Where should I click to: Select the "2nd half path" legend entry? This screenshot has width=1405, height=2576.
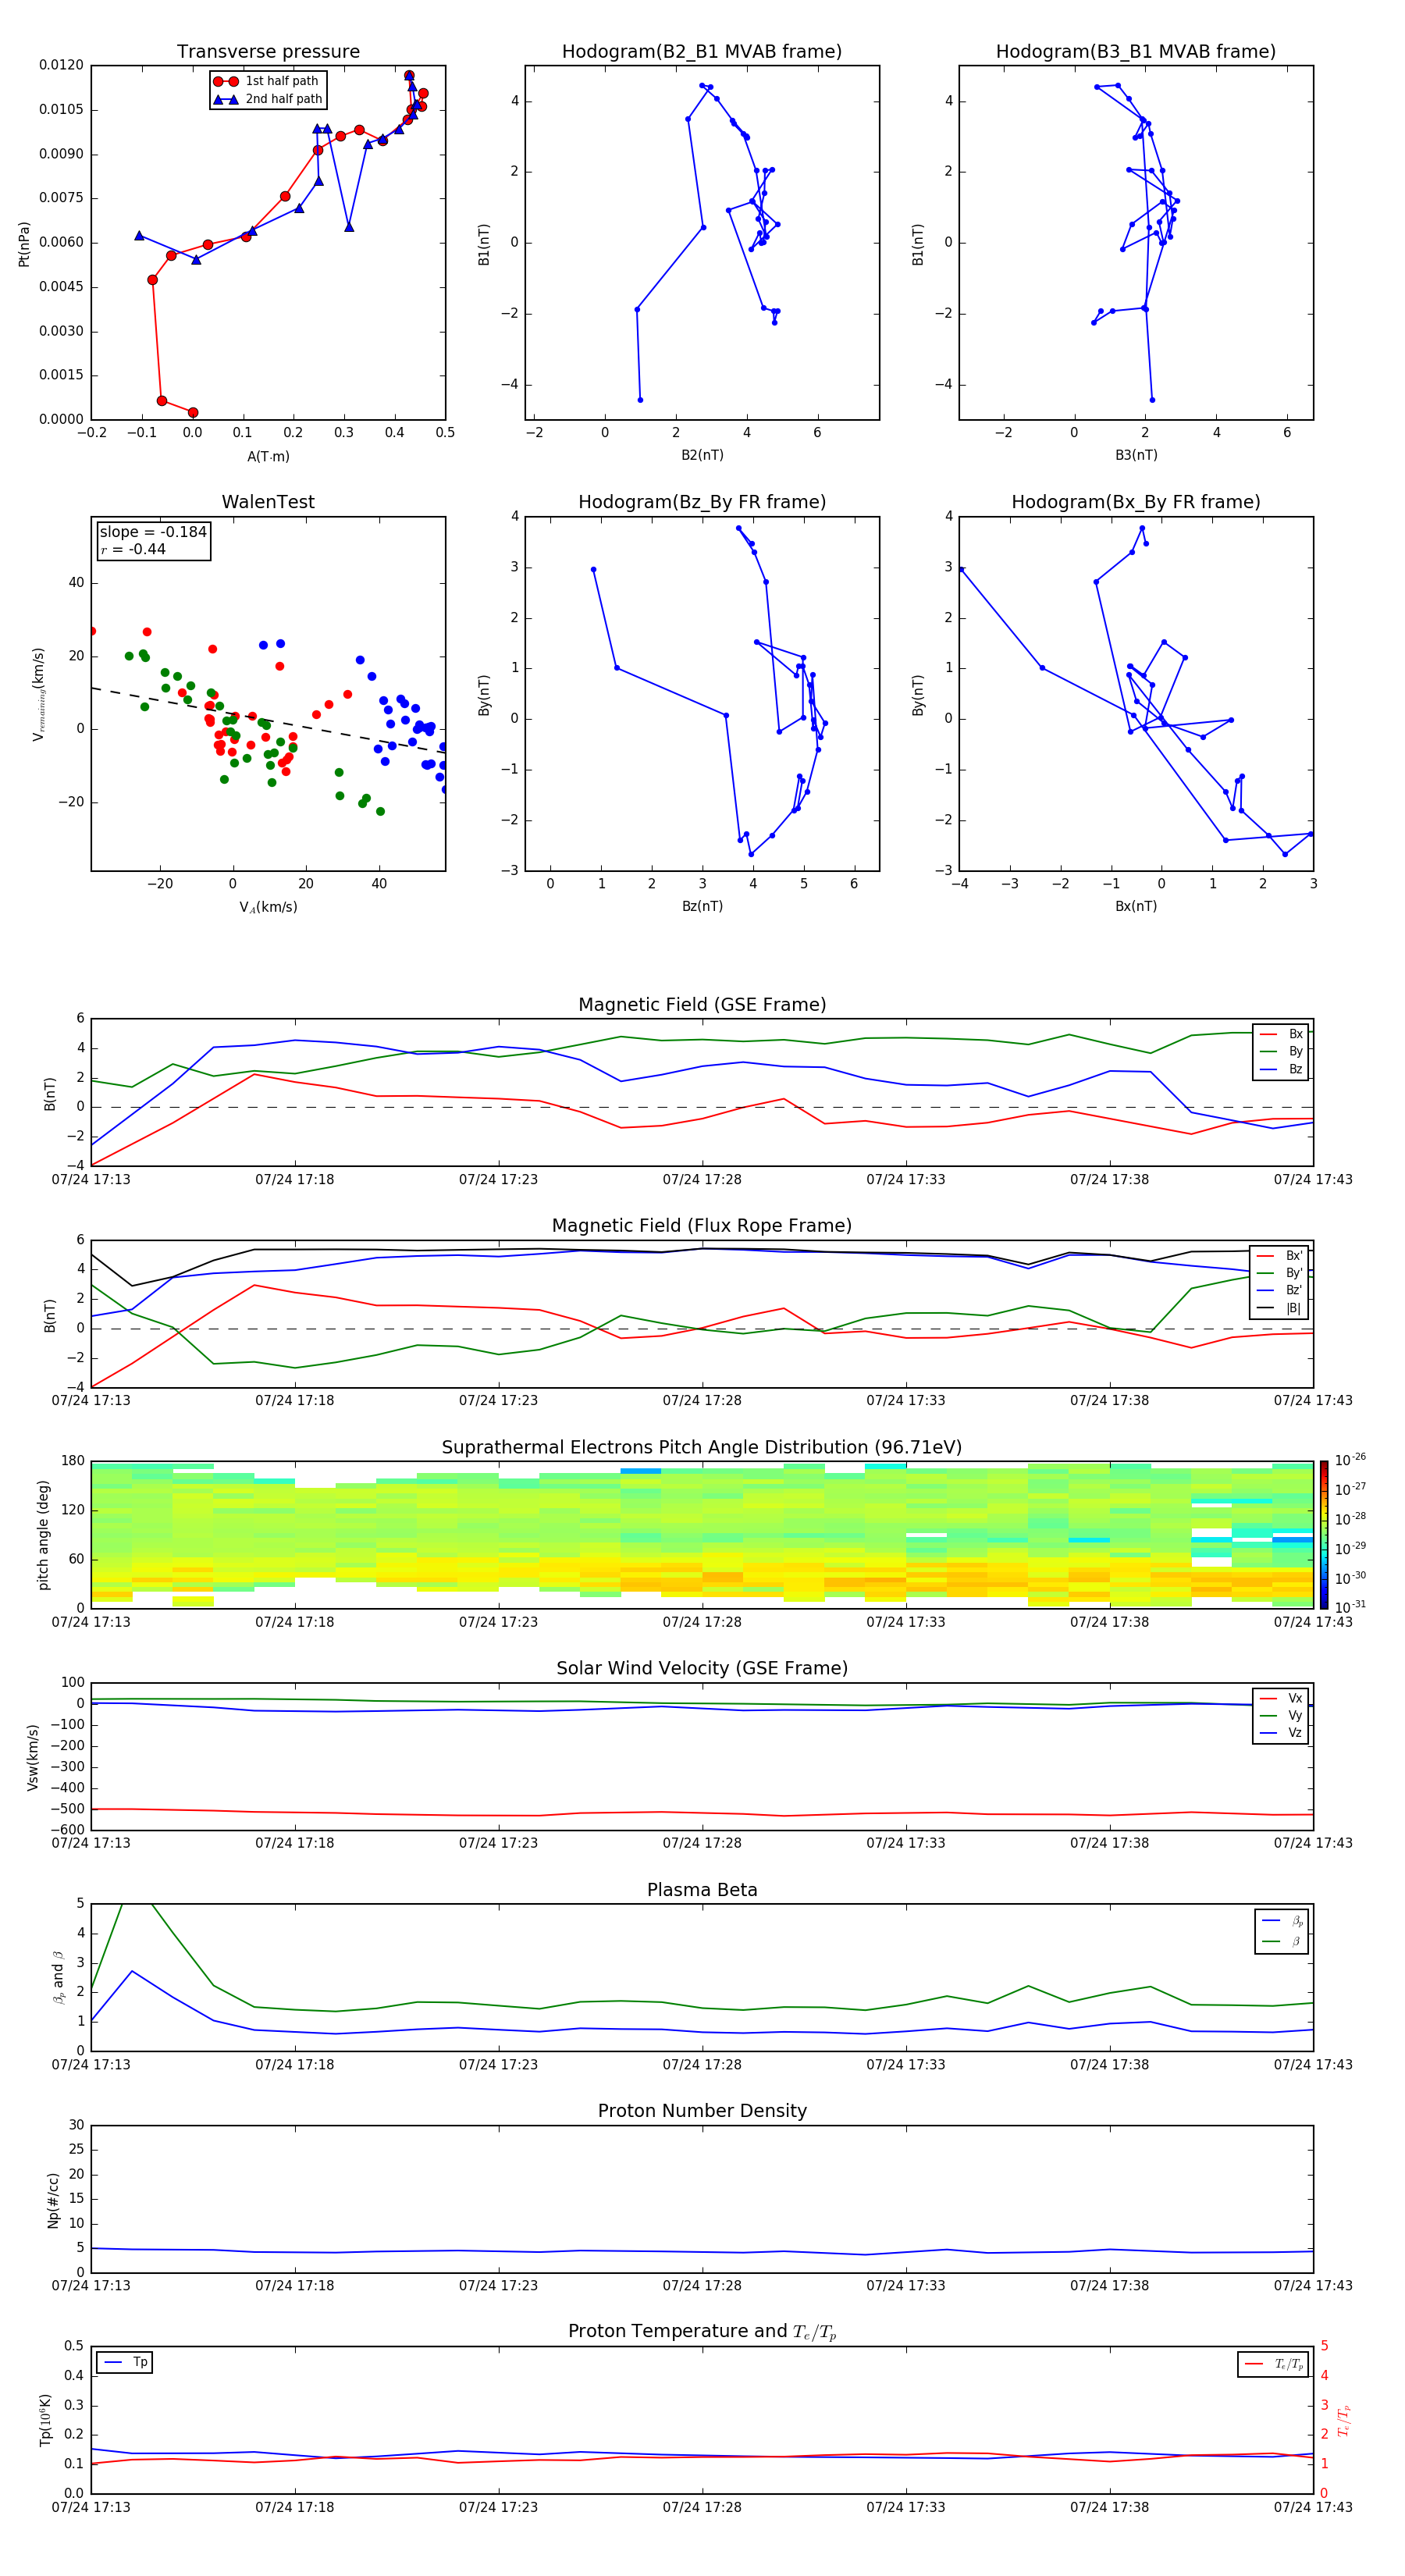(268, 99)
